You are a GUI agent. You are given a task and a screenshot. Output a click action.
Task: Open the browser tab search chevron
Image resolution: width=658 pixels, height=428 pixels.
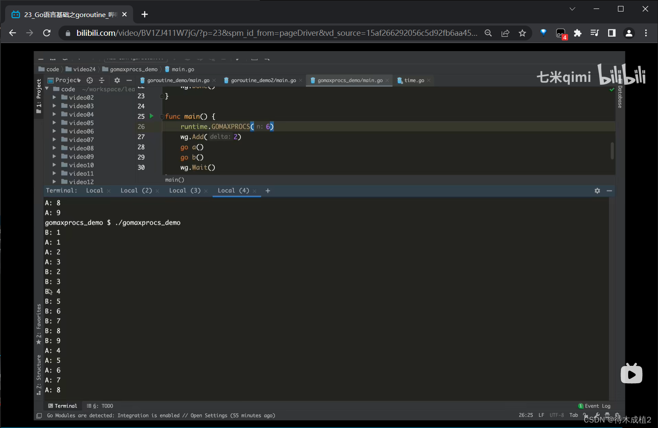pyautogui.click(x=572, y=9)
